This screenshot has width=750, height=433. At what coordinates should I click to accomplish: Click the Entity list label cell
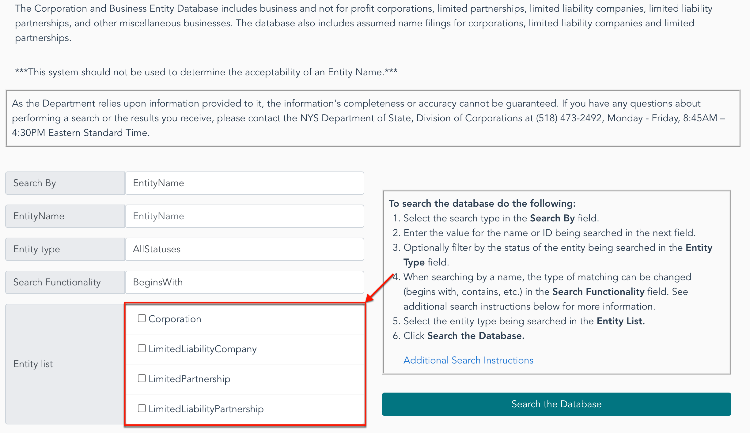[x=65, y=364]
